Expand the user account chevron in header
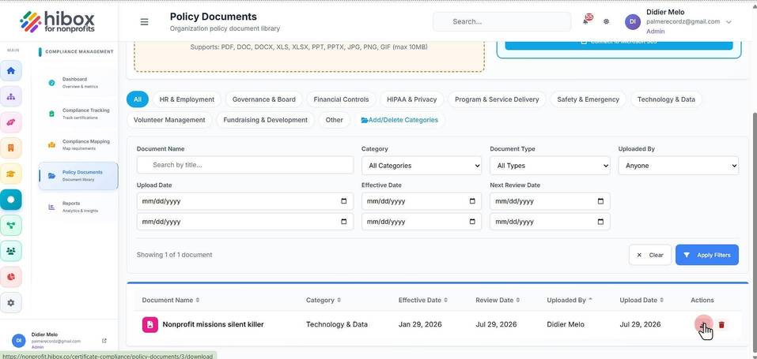757x359 pixels. (729, 21)
